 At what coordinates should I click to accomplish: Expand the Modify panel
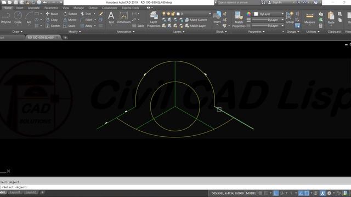75,32
